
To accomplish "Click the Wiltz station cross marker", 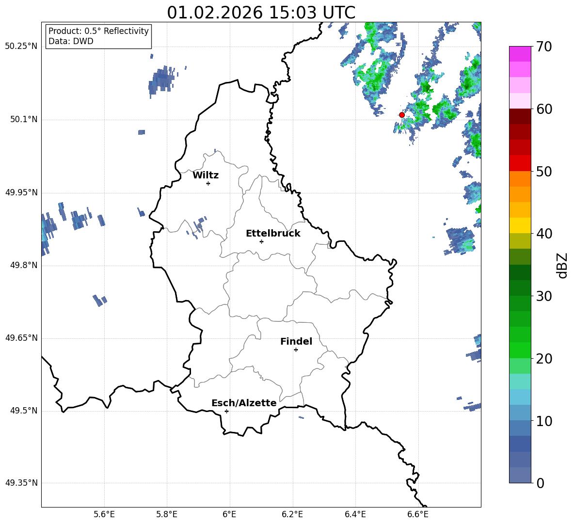I will click(x=208, y=183).
